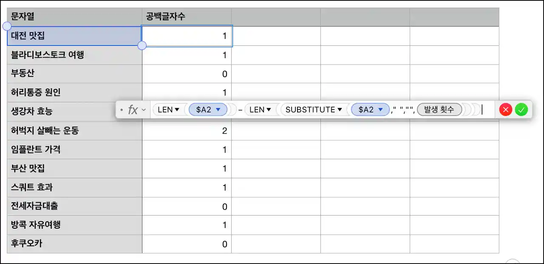Select the 공백글자수 header cell
Image resolution: width=544 pixels, height=264 pixels.
click(187, 17)
